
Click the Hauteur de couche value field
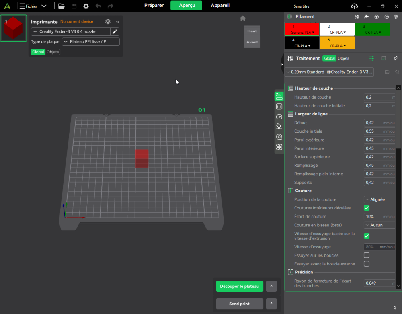pos(379,97)
